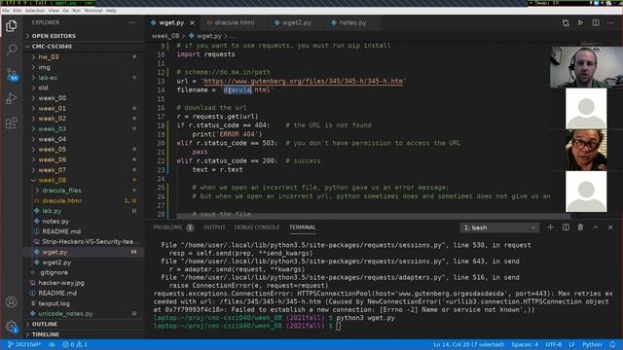Screen dimensions: 623x350
Task: Create a new terminal with plus icon
Action: [x=550, y=227]
